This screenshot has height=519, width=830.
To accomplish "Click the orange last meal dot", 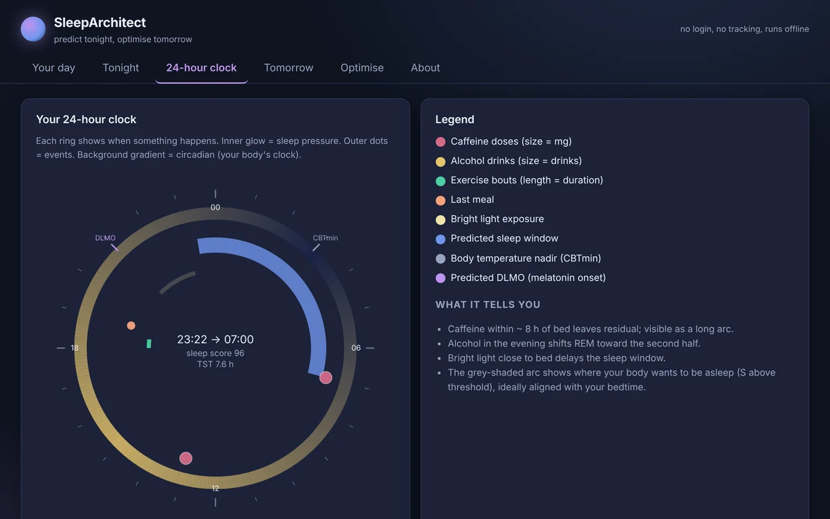I will pyautogui.click(x=131, y=325).
